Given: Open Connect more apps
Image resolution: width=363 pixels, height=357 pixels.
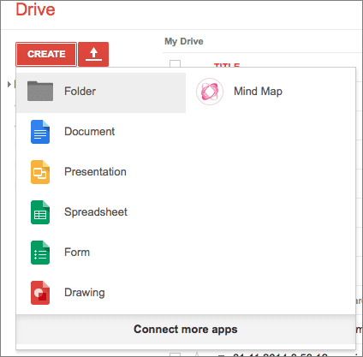Looking at the screenshot, I should (186, 330).
